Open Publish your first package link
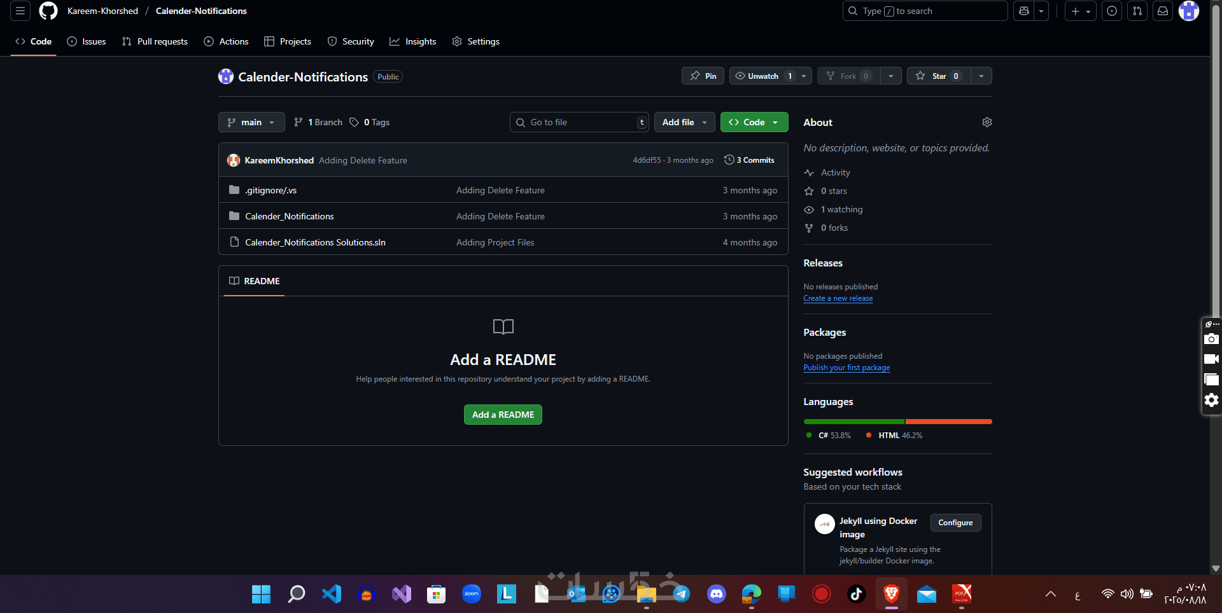The width and height of the screenshot is (1222, 613). [847, 368]
